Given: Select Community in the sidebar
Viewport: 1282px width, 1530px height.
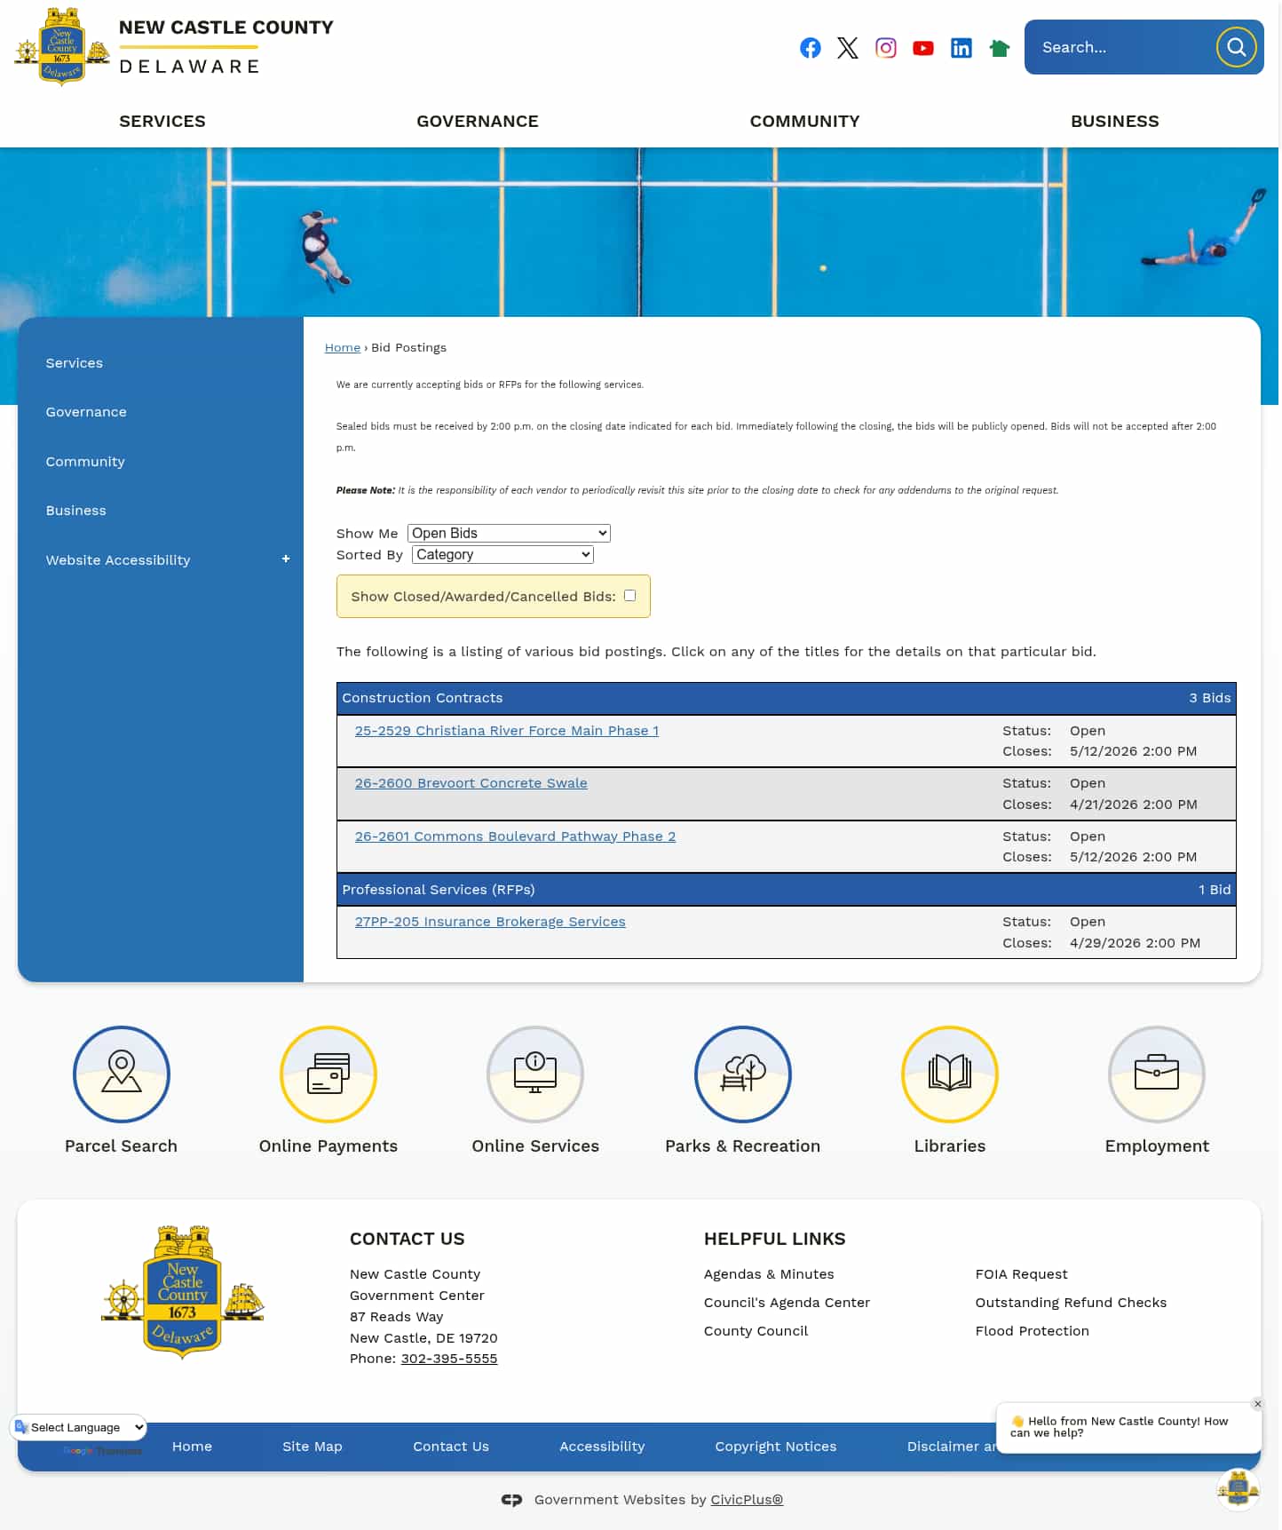Looking at the screenshot, I should click(x=85, y=462).
